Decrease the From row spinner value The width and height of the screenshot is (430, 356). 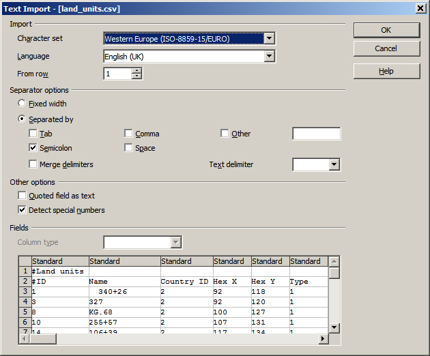coord(137,76)
